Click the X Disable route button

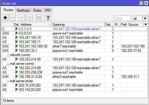point(29,18)
